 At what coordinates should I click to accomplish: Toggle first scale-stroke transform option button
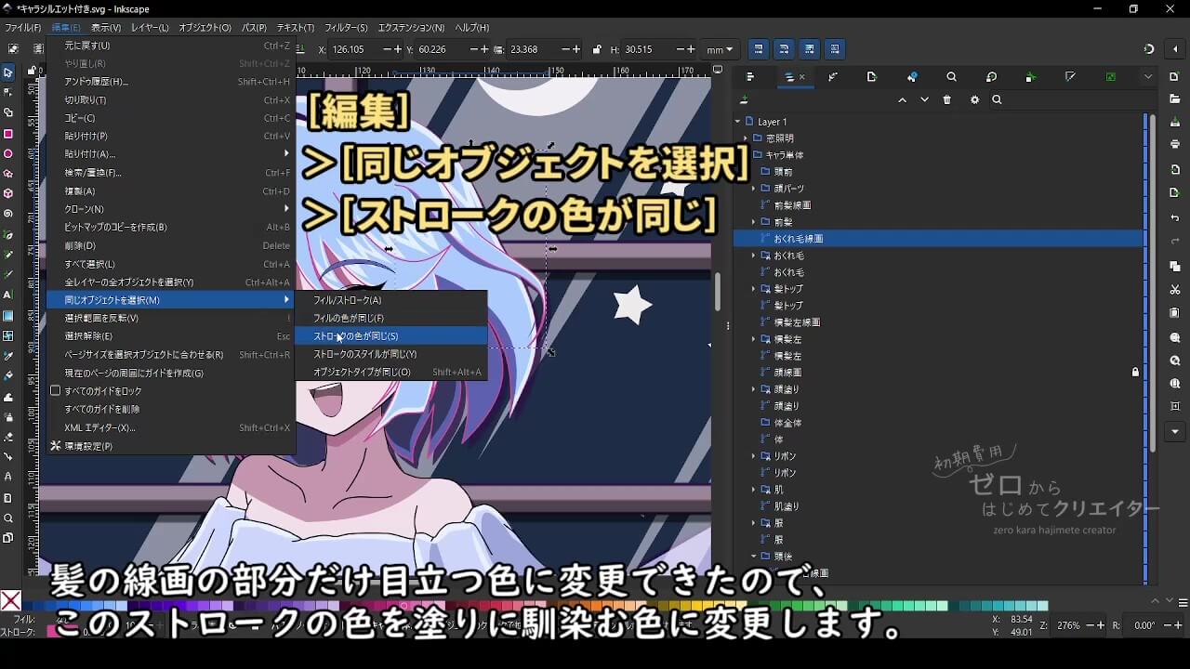pos(759,49)
